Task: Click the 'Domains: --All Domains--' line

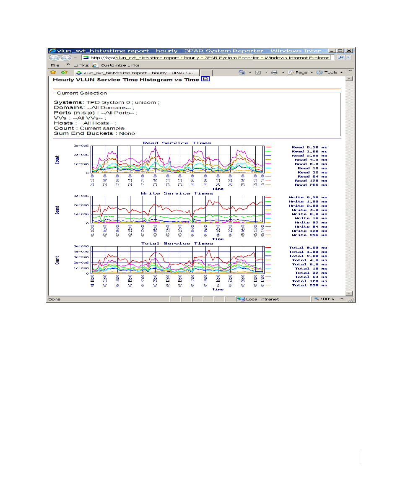Action: 94,107
